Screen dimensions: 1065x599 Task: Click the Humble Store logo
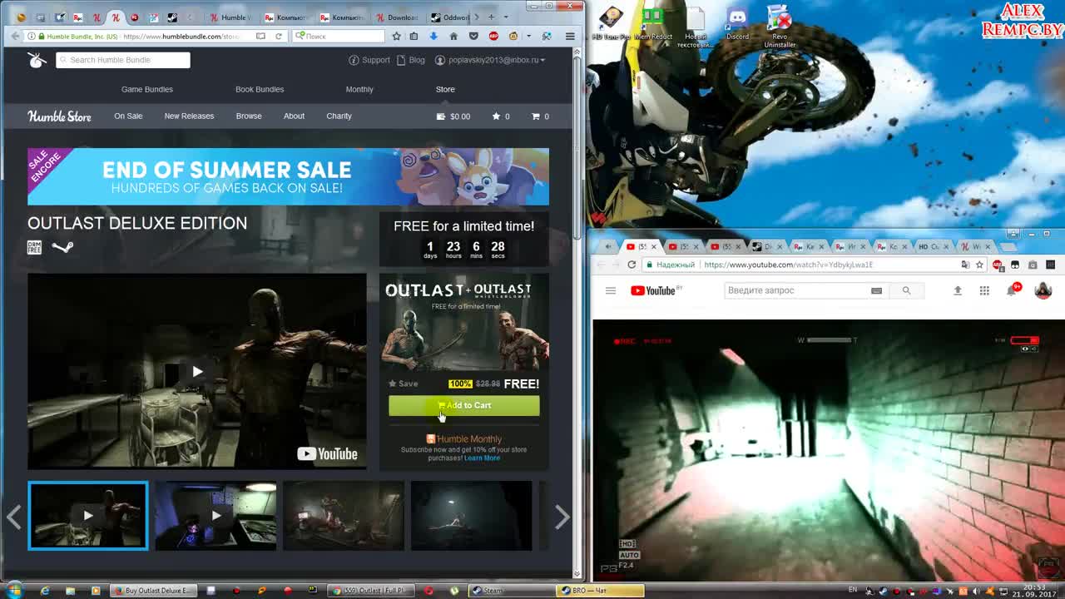[59, 116]
